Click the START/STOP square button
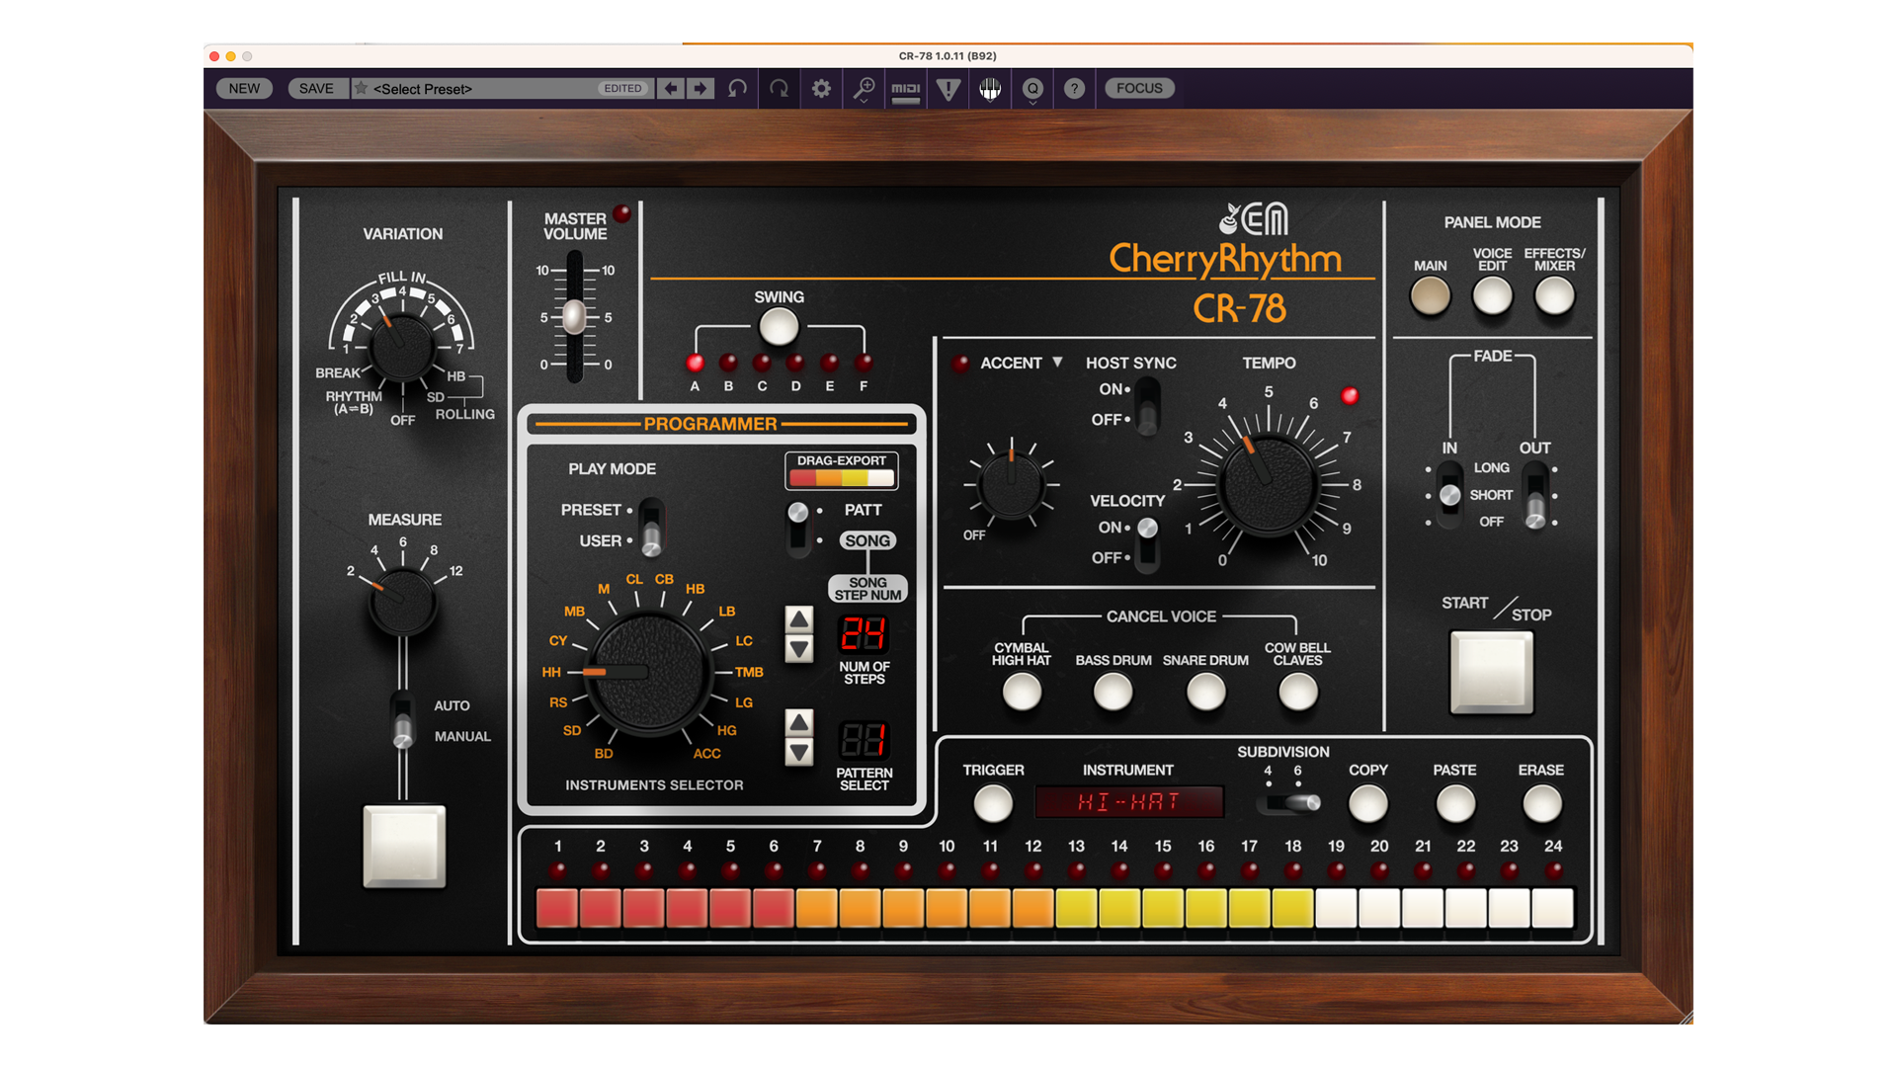1897x1067 pixels. click(1491, 672)
